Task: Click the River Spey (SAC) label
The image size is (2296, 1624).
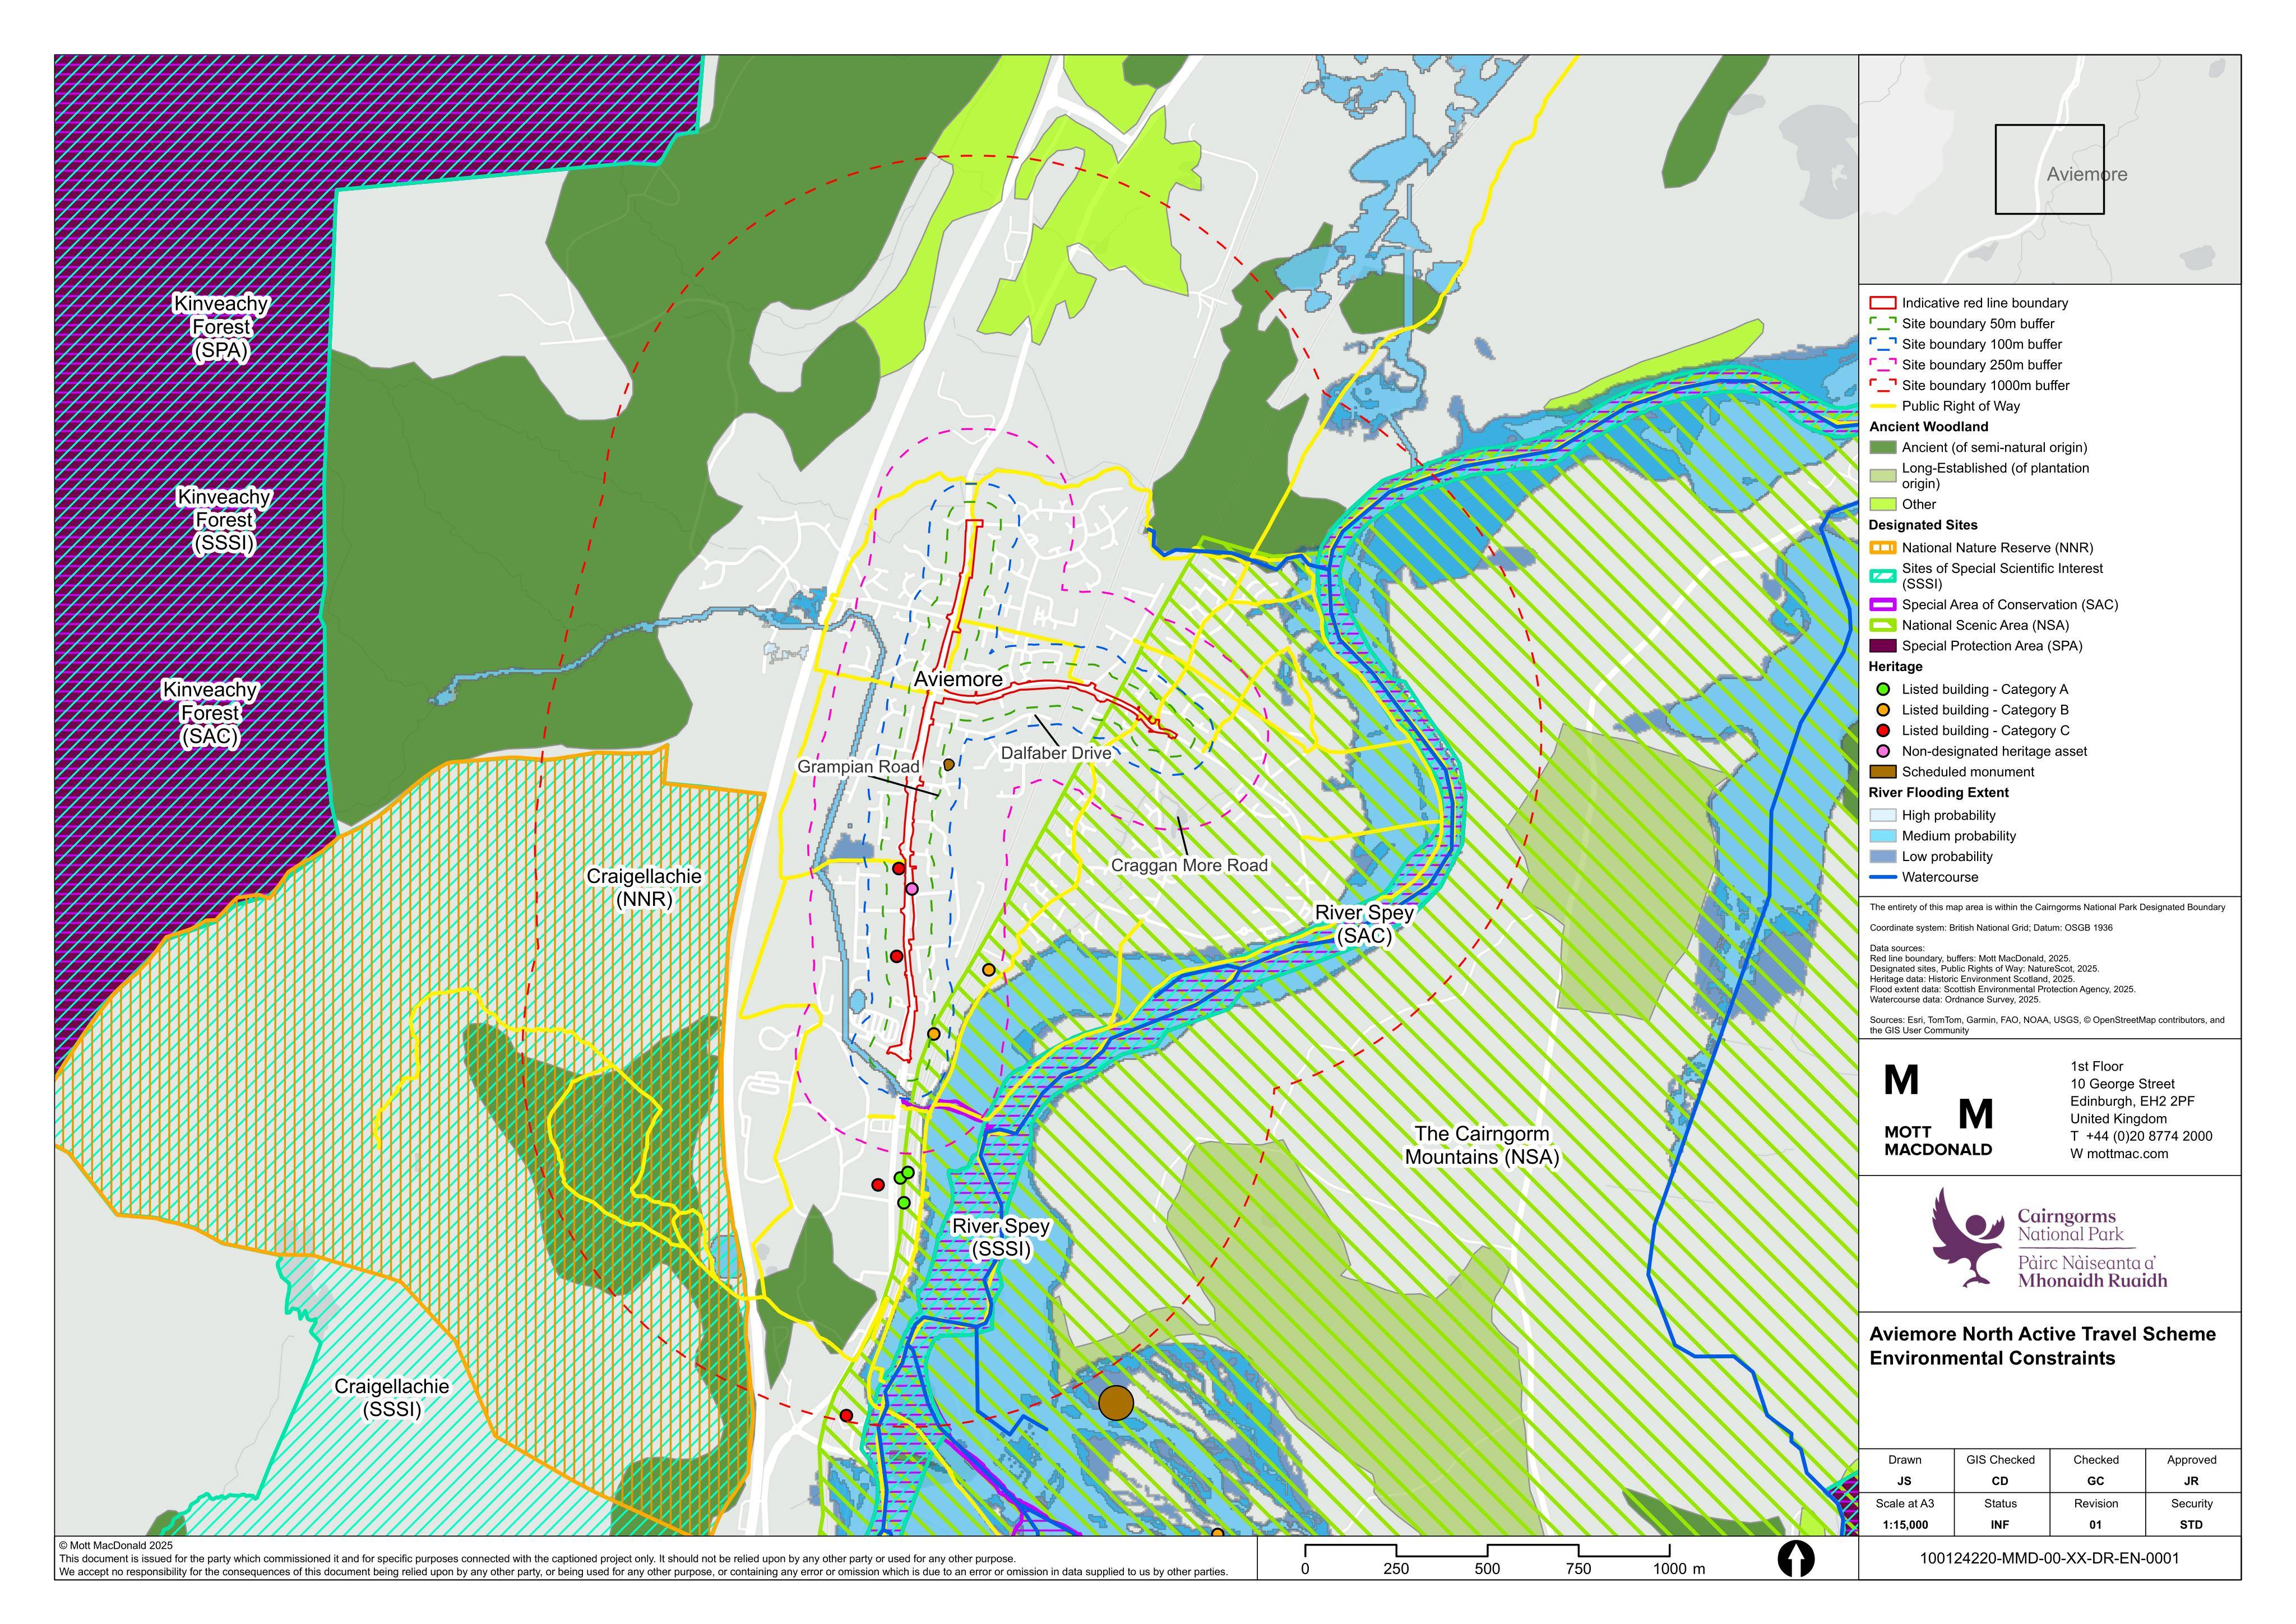Action: (1364, 924)
